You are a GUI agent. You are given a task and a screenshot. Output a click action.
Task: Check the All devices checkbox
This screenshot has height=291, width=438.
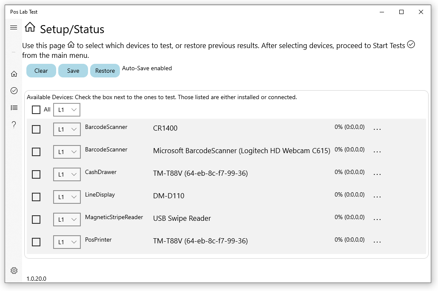click(36, 110)
